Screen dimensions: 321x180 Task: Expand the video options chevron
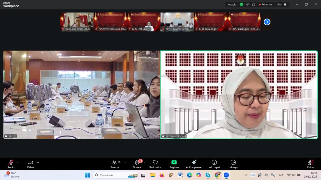tap(38, 162)
